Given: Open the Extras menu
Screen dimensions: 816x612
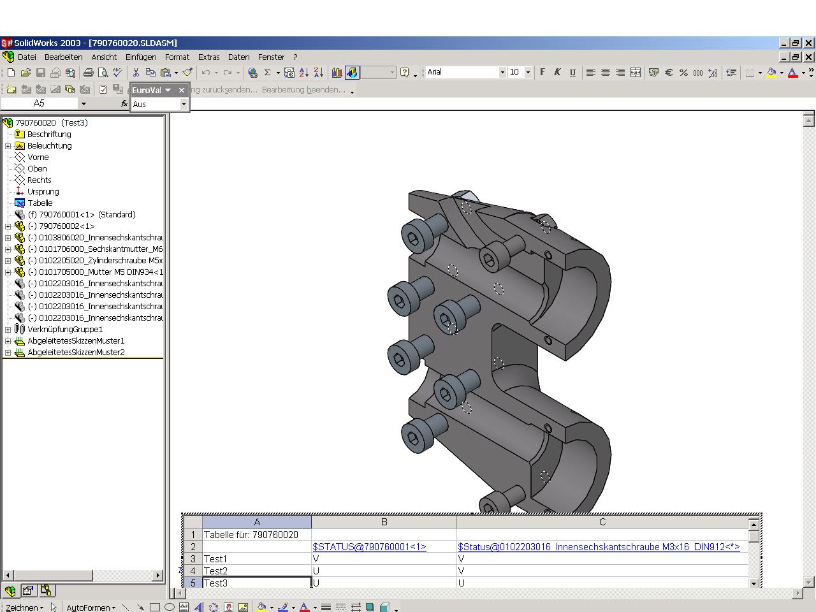Looking at the screenshot, I should [x=208, y=57].
